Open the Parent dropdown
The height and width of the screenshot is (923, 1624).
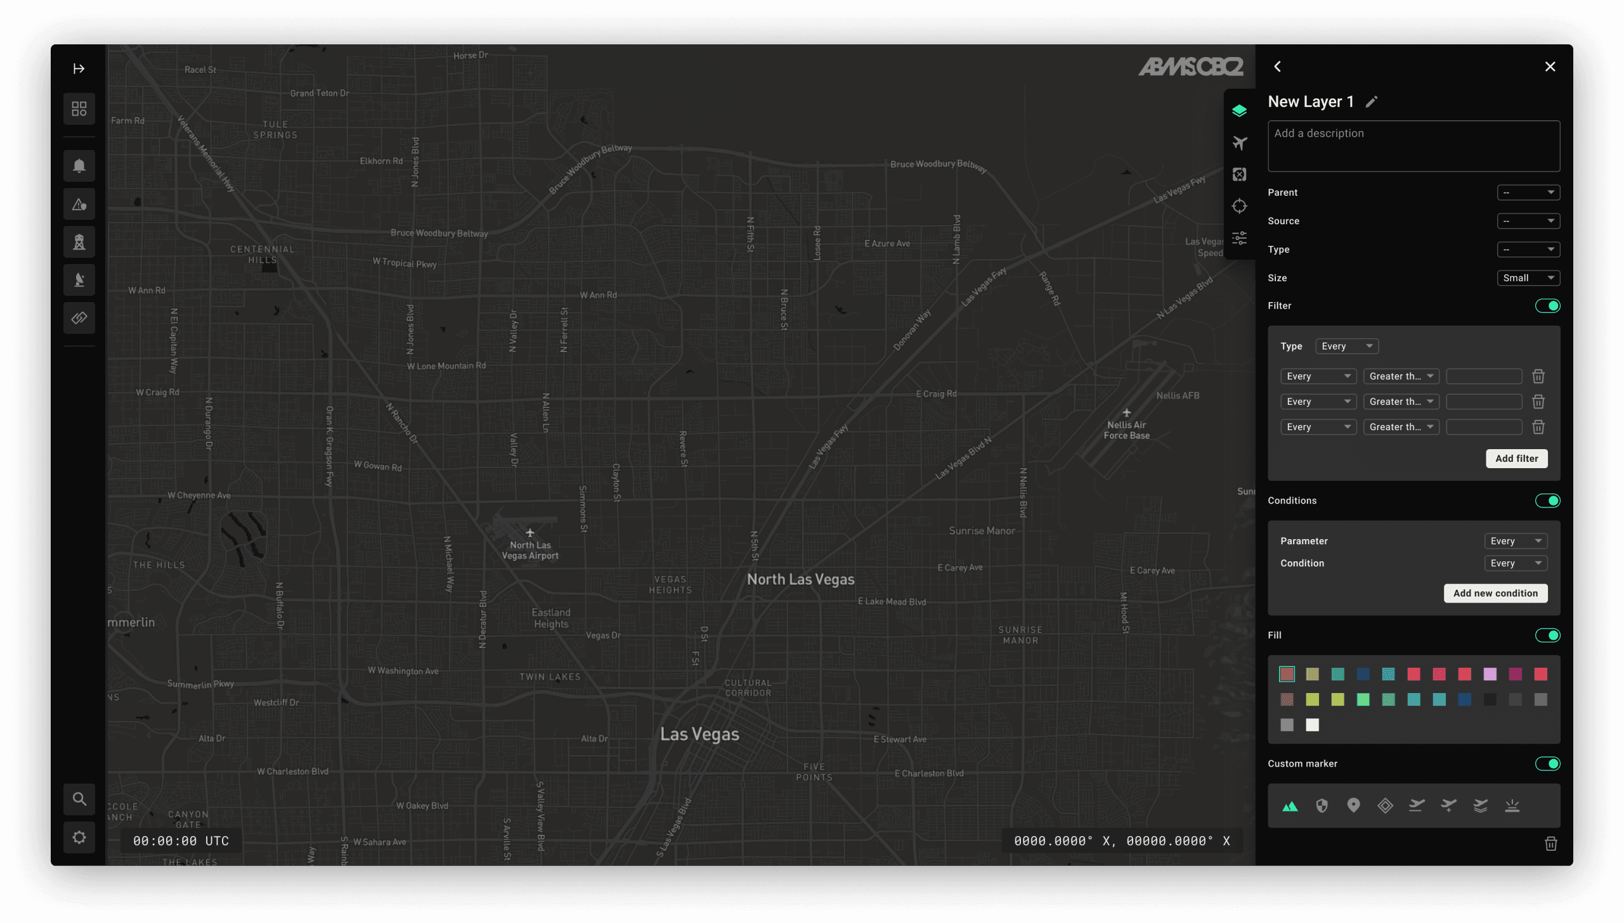(1528, 192)
